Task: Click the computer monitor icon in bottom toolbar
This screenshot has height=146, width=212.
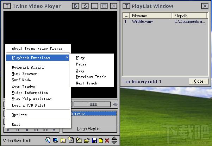Action: tap(55, 140)
